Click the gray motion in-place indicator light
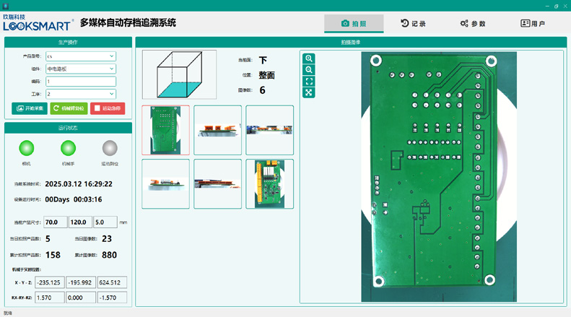Image resolution: width=571 pixels, height=317 pixels. [x=110, y=148]
